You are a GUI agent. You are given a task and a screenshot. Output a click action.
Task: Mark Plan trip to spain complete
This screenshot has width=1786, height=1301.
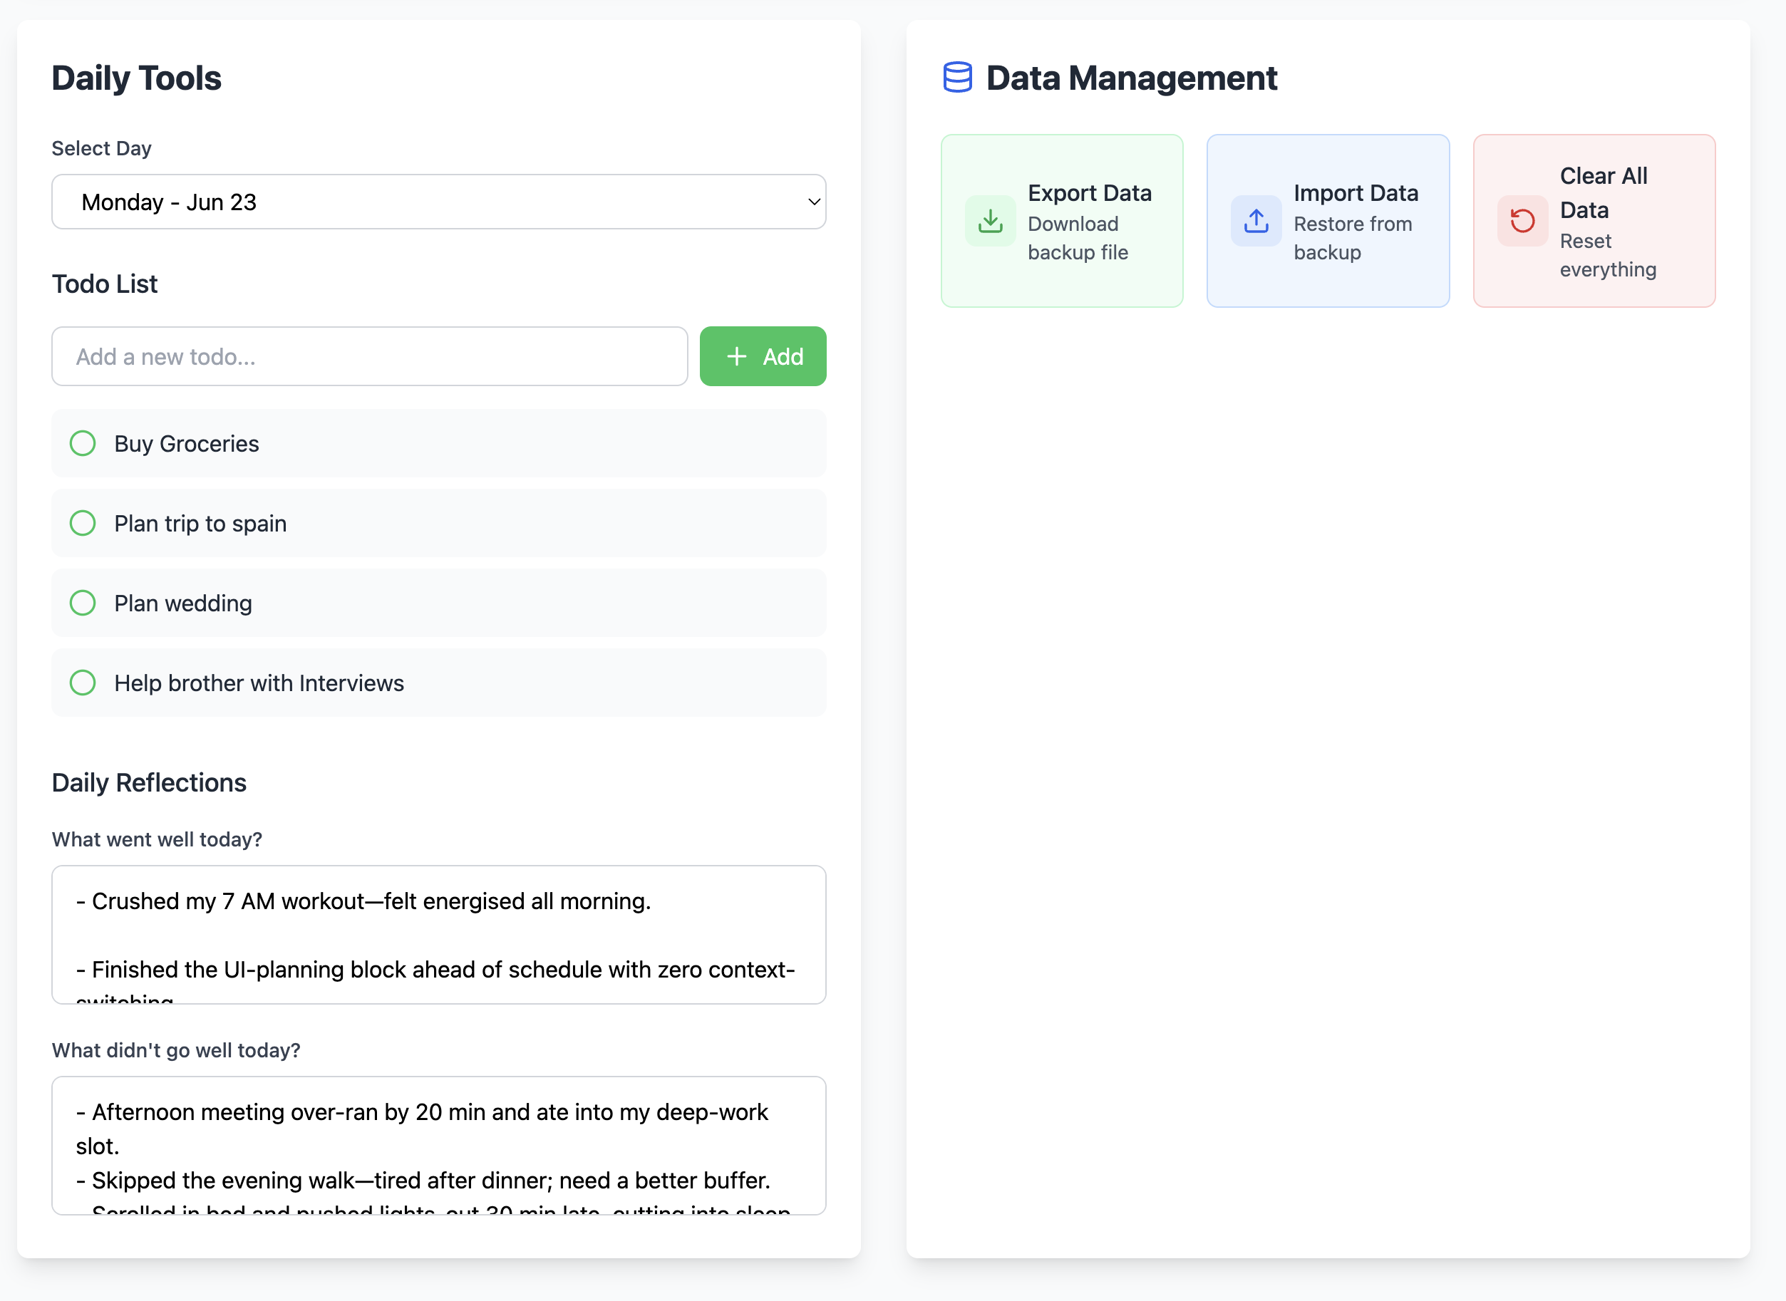[83, 523]
